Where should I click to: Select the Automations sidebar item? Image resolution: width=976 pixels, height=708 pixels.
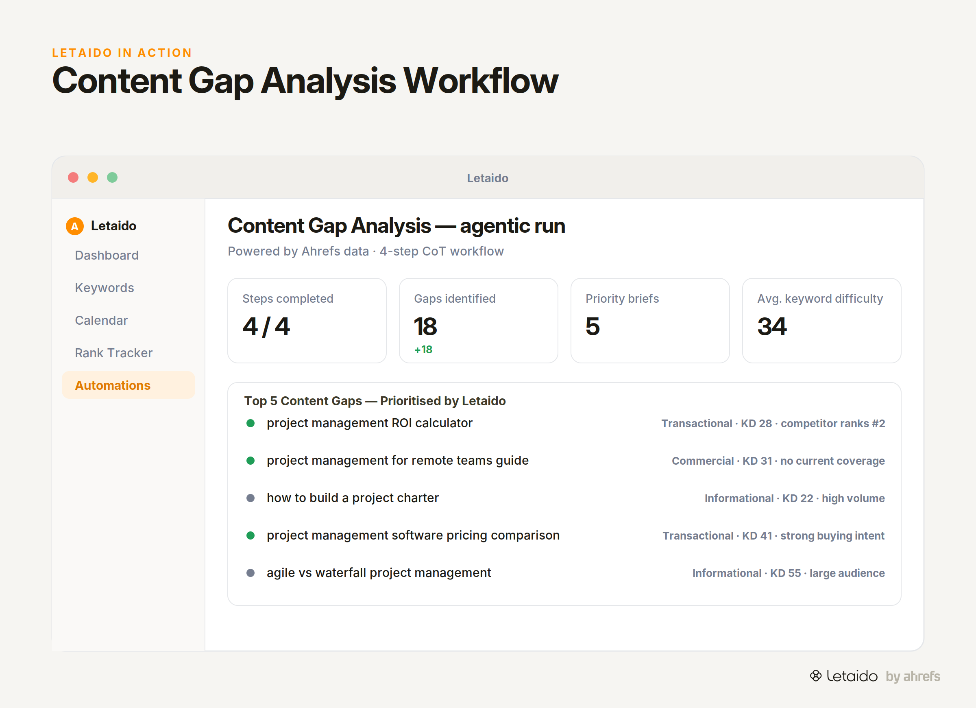[129, 385]
